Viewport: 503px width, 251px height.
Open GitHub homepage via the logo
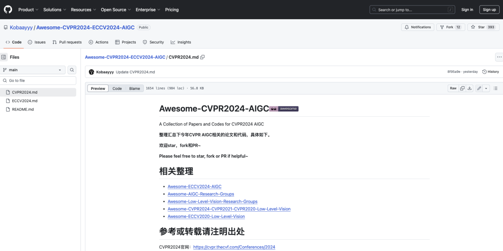[x=8, y=9]
